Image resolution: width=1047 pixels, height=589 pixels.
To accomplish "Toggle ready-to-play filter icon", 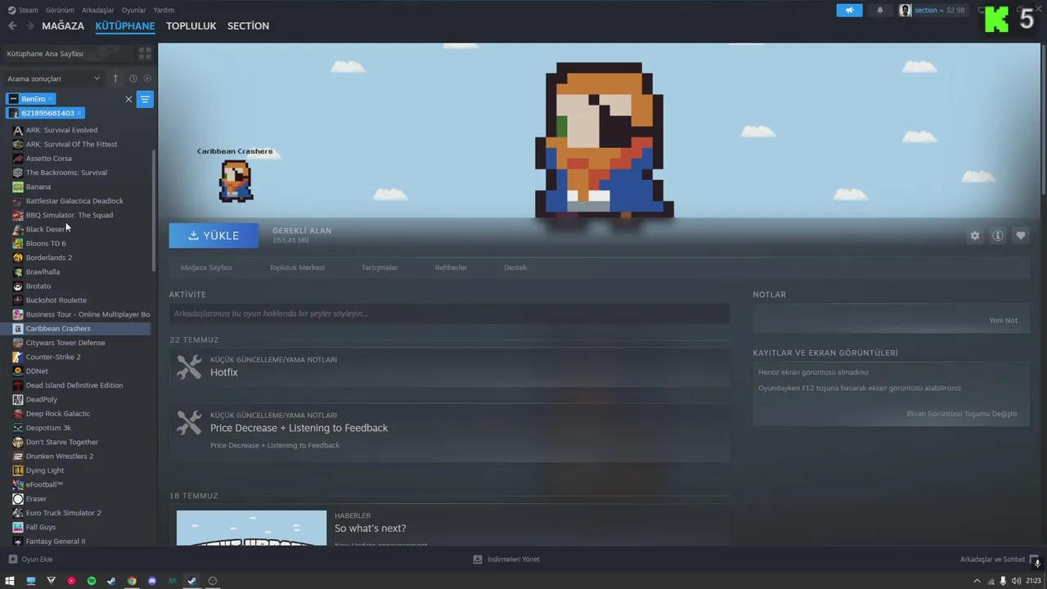I will (x=147, y=79).
